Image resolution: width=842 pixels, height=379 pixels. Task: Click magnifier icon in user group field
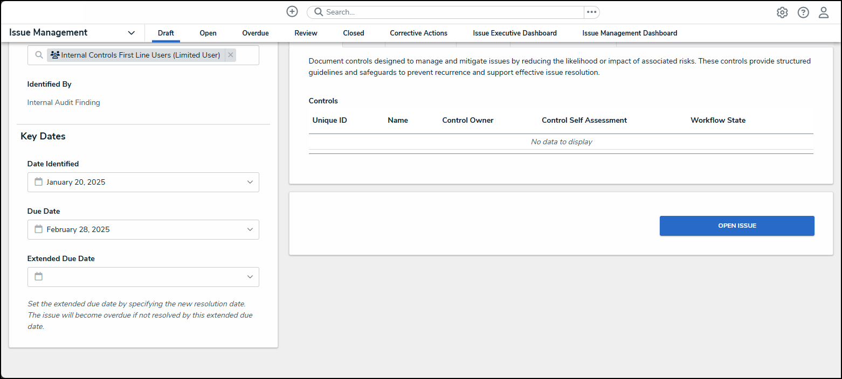(39, 55)
